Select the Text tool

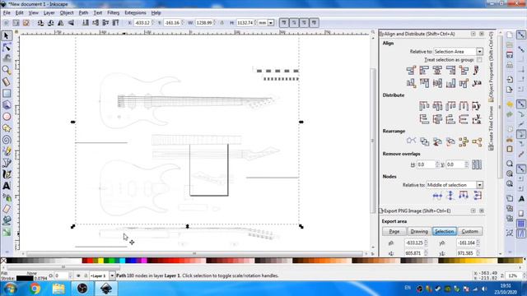[7, 186]
